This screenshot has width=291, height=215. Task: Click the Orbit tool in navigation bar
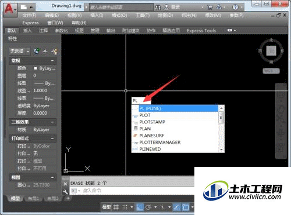coord(281,133)
